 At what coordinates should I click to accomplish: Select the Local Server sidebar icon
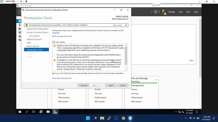point(20,25)
